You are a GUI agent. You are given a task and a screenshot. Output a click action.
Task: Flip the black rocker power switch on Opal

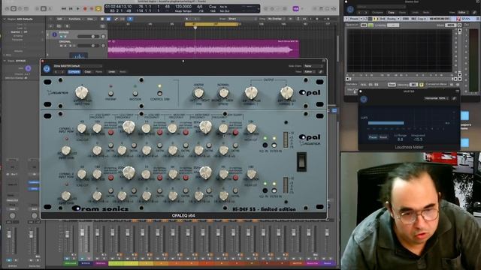(301, 161)
